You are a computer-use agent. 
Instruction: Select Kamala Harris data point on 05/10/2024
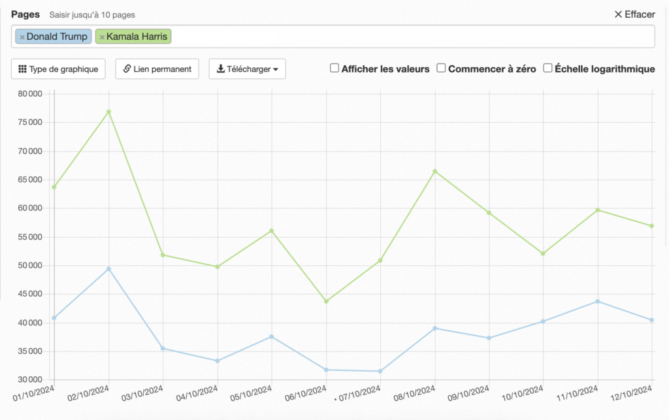[271, 231]
